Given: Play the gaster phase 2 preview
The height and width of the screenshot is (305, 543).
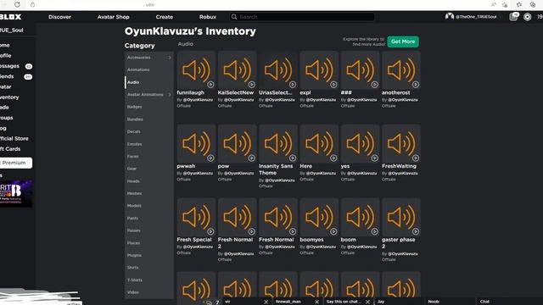Looking at the screenshot, I should click(x=416, y=231).
